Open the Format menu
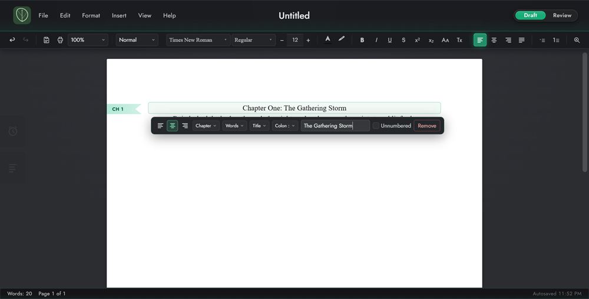Viewport: 589px width, 299px height. click(91, 15)
